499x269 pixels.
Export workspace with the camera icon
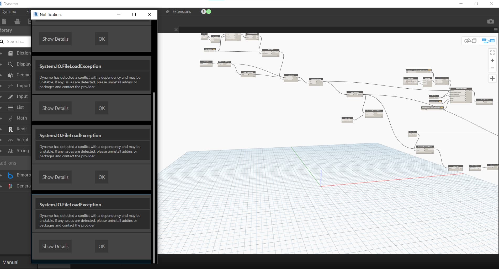(x=490, y=21)
